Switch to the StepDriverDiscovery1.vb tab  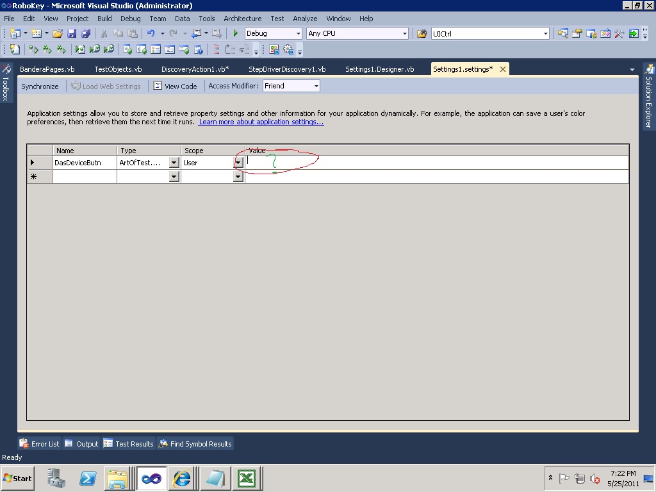coord(287,69)
